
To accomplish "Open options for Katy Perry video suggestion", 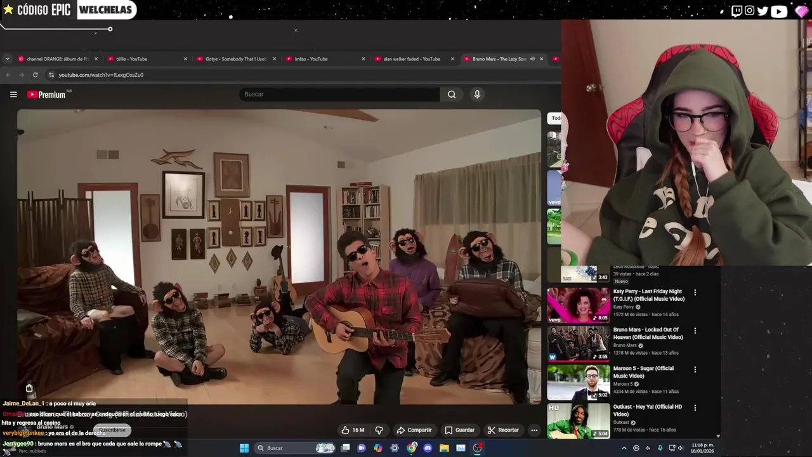I will click(695, 293).
